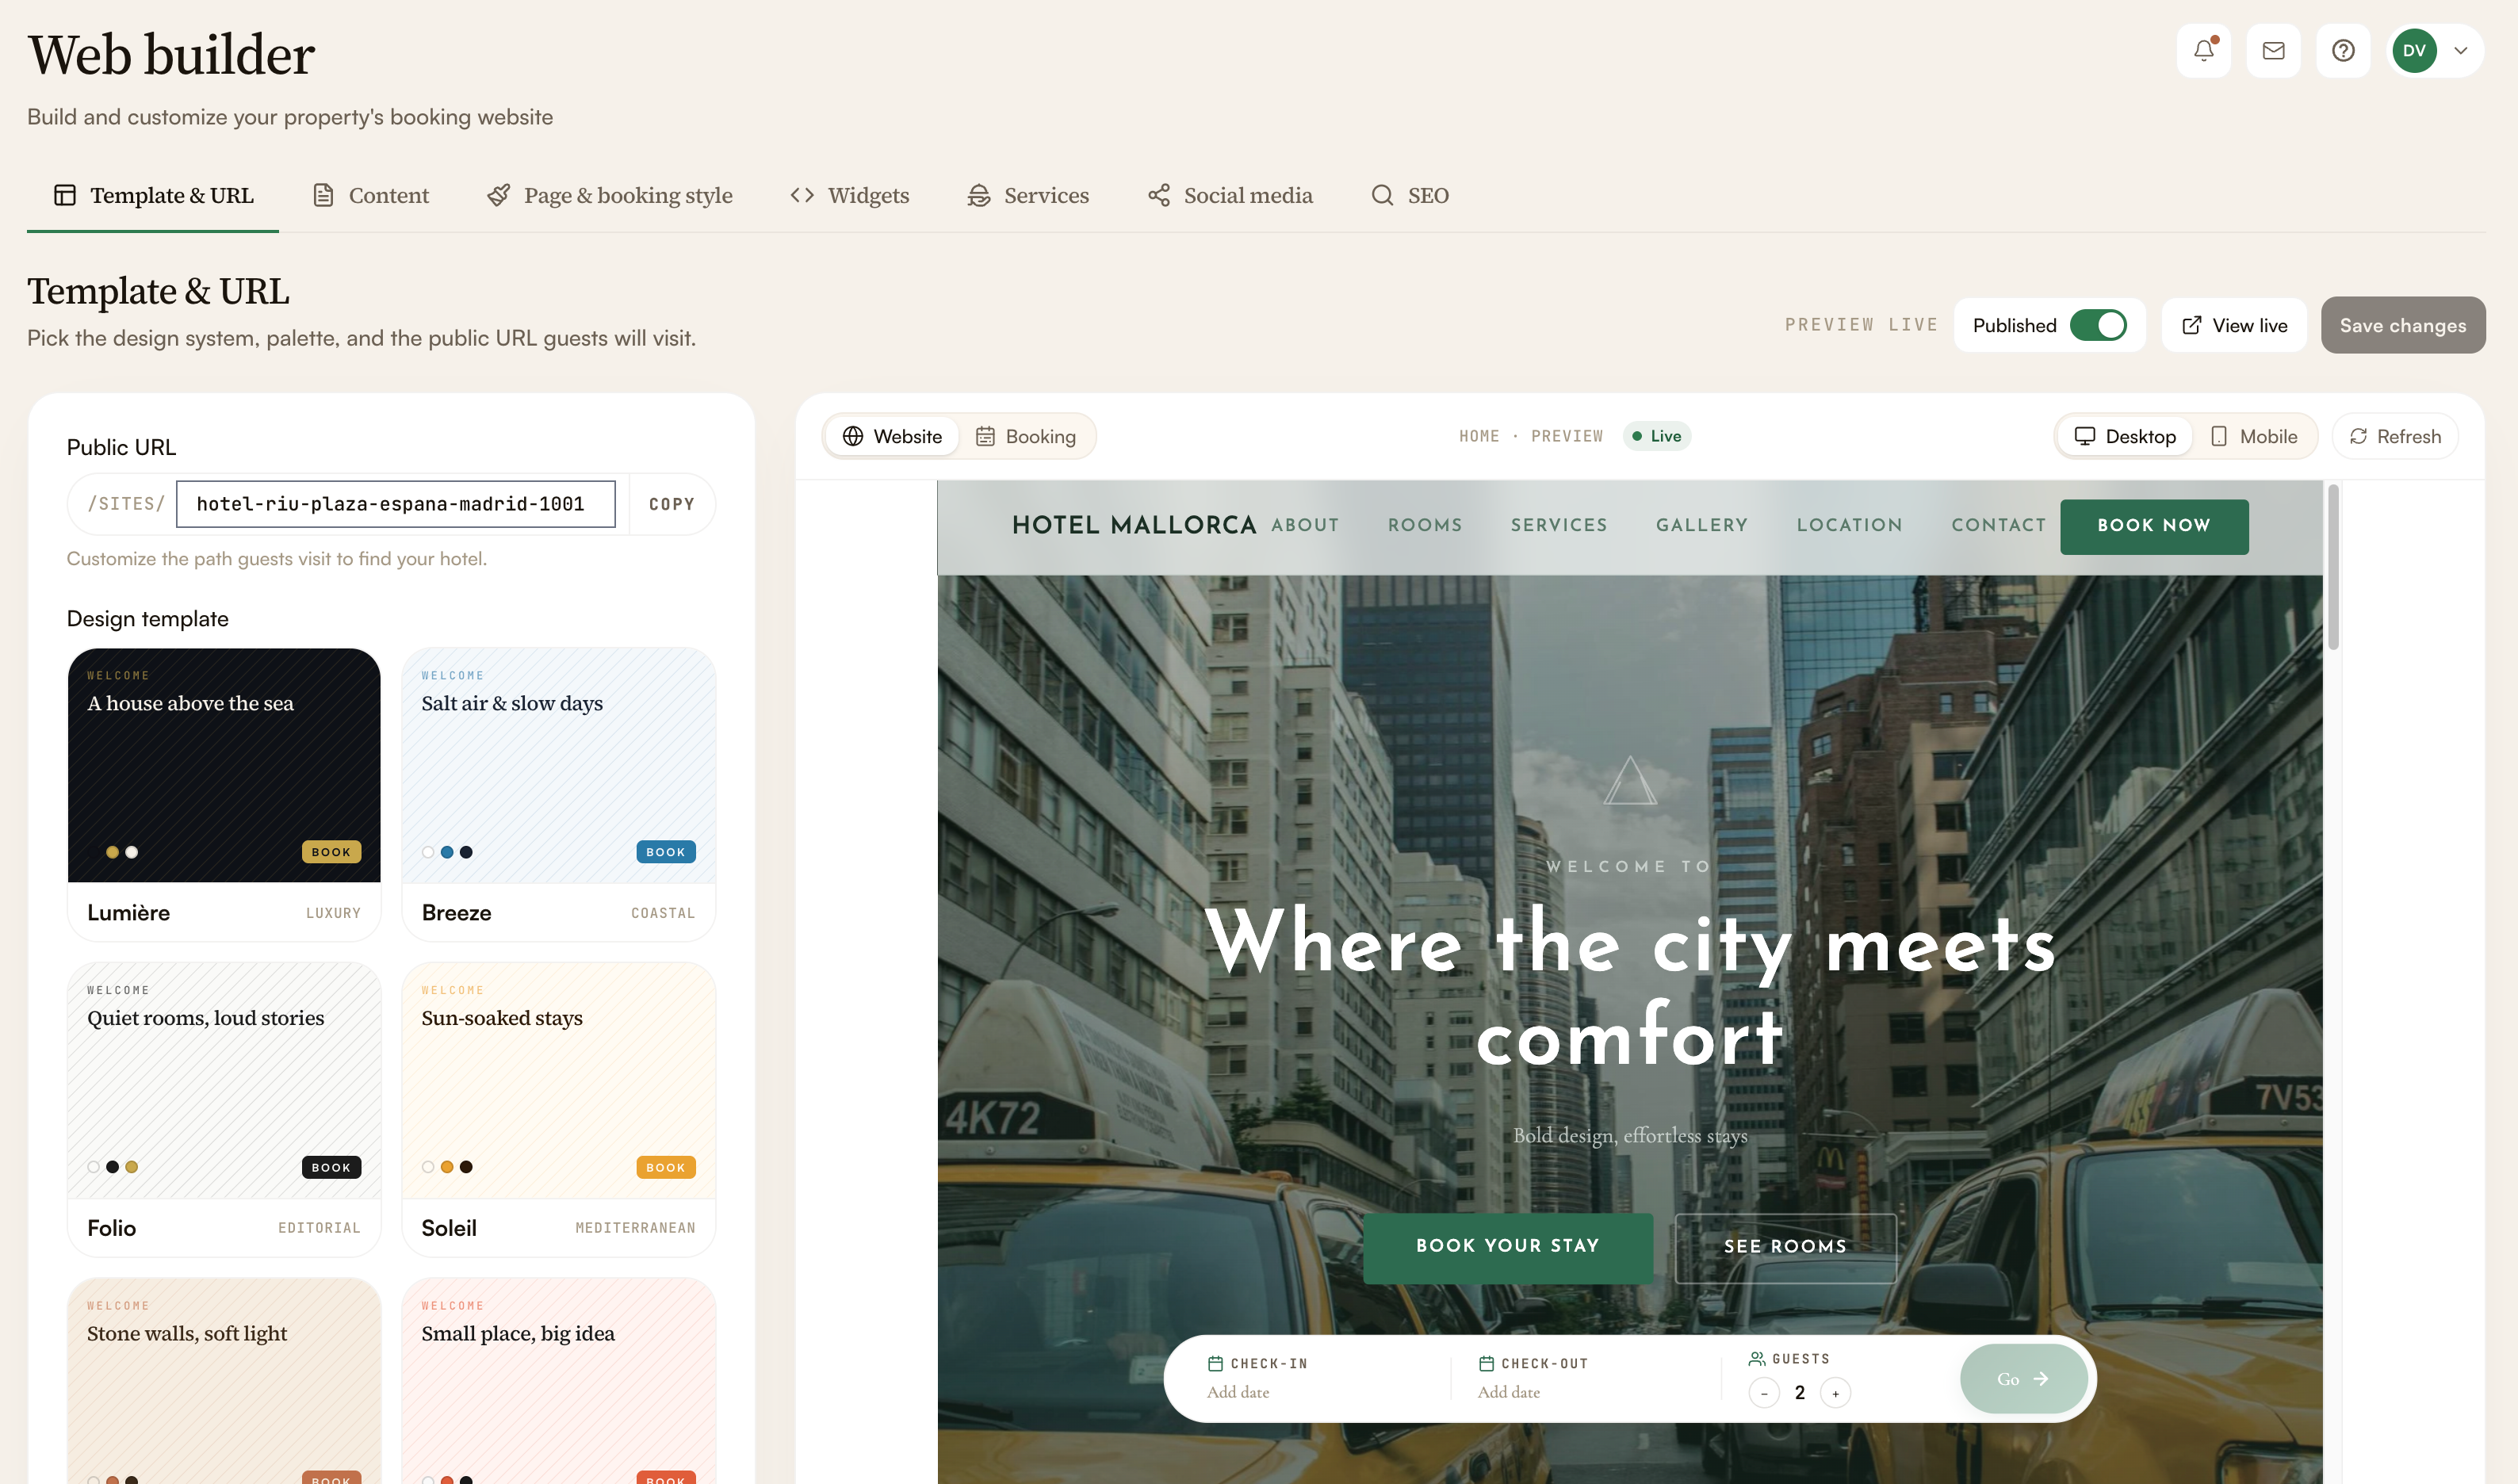Edit the public URL slug field
This screenshot has height=1484, width=2518.
click(396, 504)
